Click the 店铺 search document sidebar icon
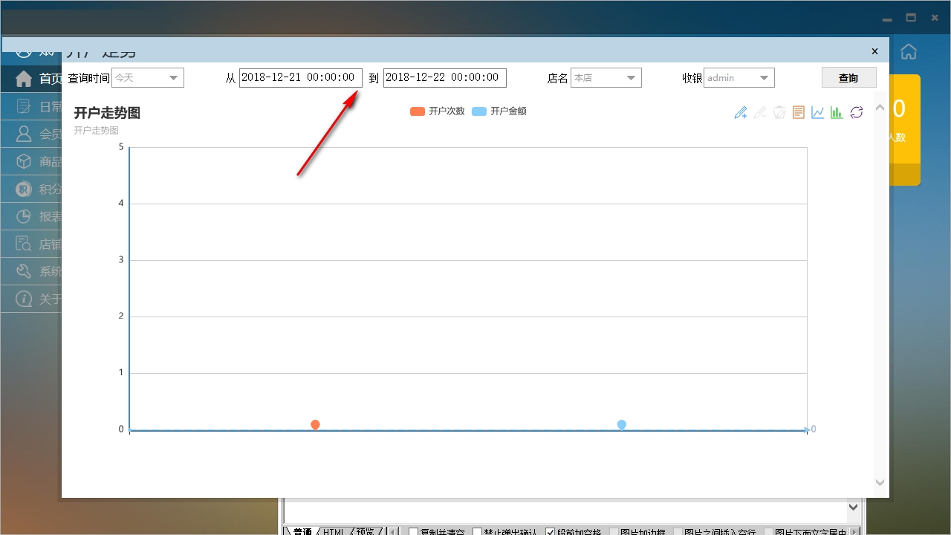This screenshot has width=951, height=535. (x=24, y=244)
